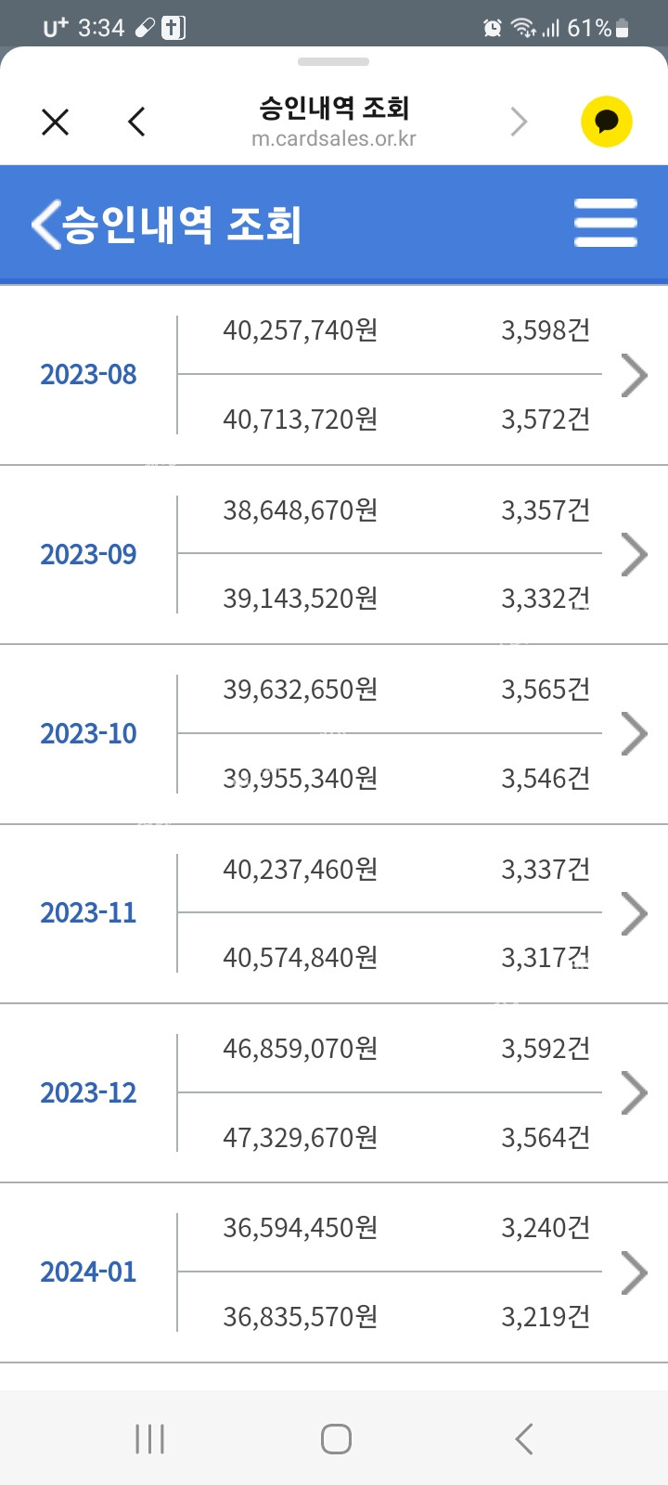Select the 2023-08 month label
Screen dimensions: 668x1485
click(x=88, y=375)
